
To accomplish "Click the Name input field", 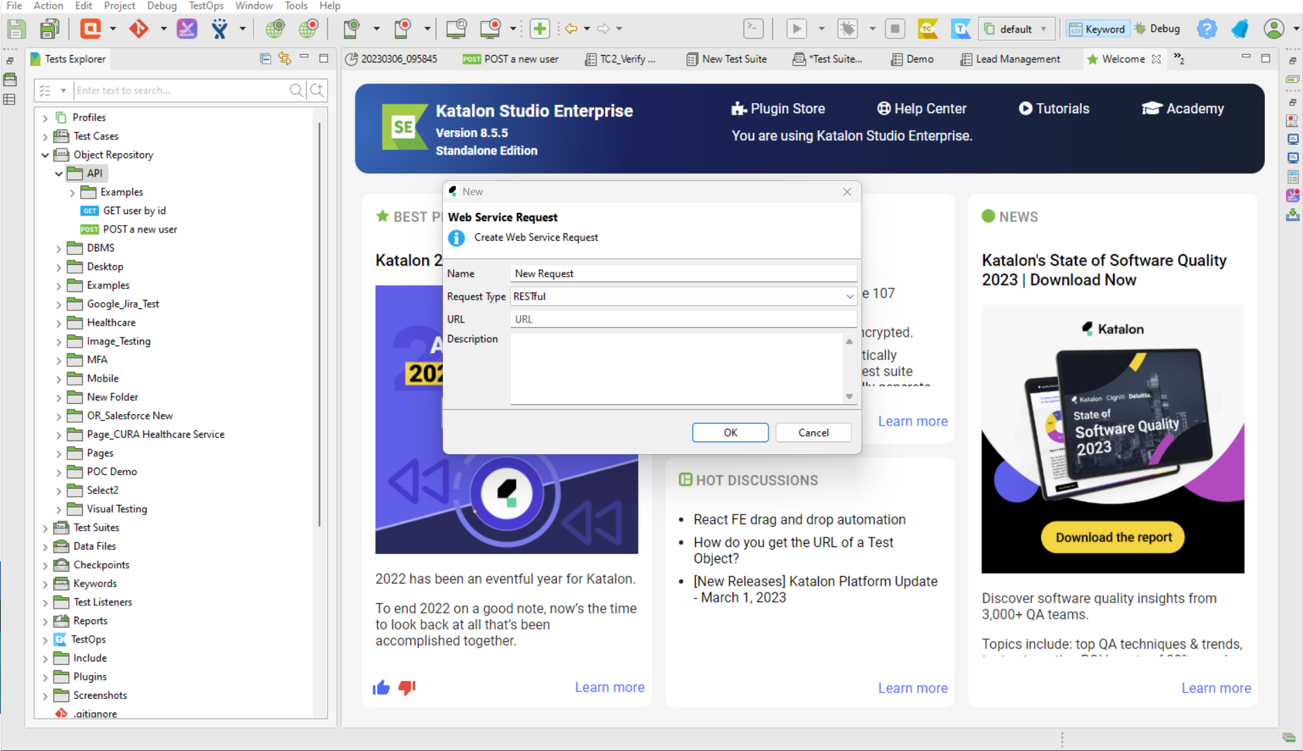I will click(x=684, y=274).
